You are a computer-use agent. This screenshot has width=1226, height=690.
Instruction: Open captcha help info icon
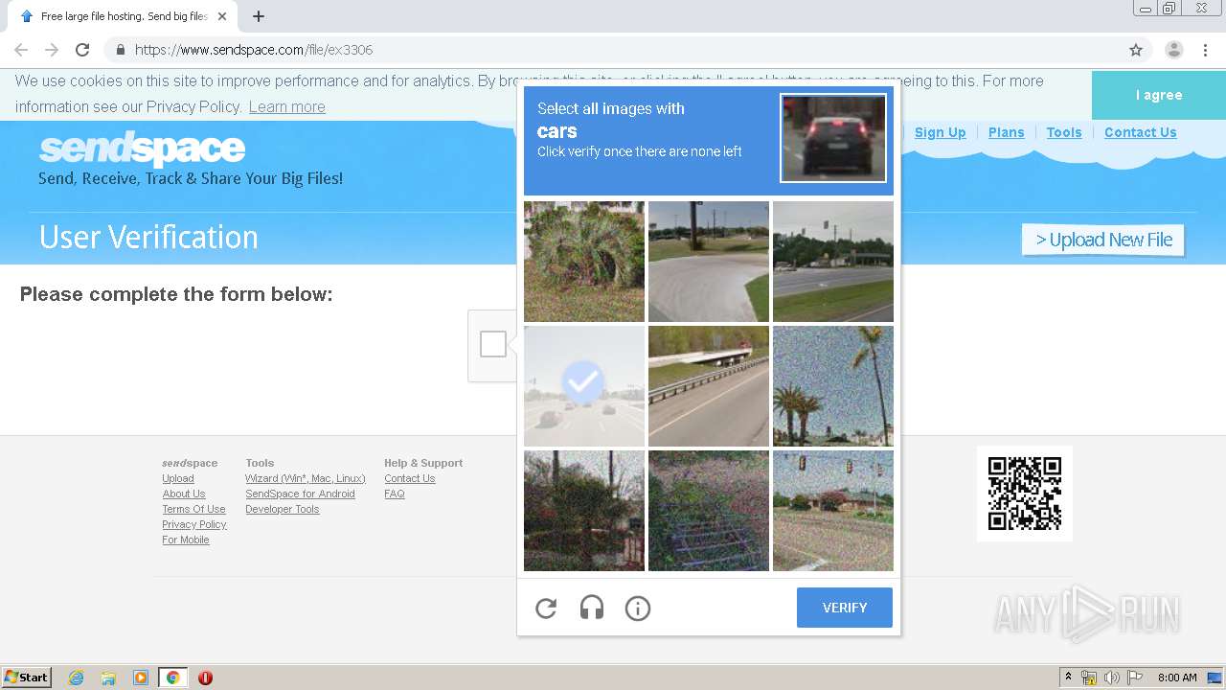pos(638,608)
